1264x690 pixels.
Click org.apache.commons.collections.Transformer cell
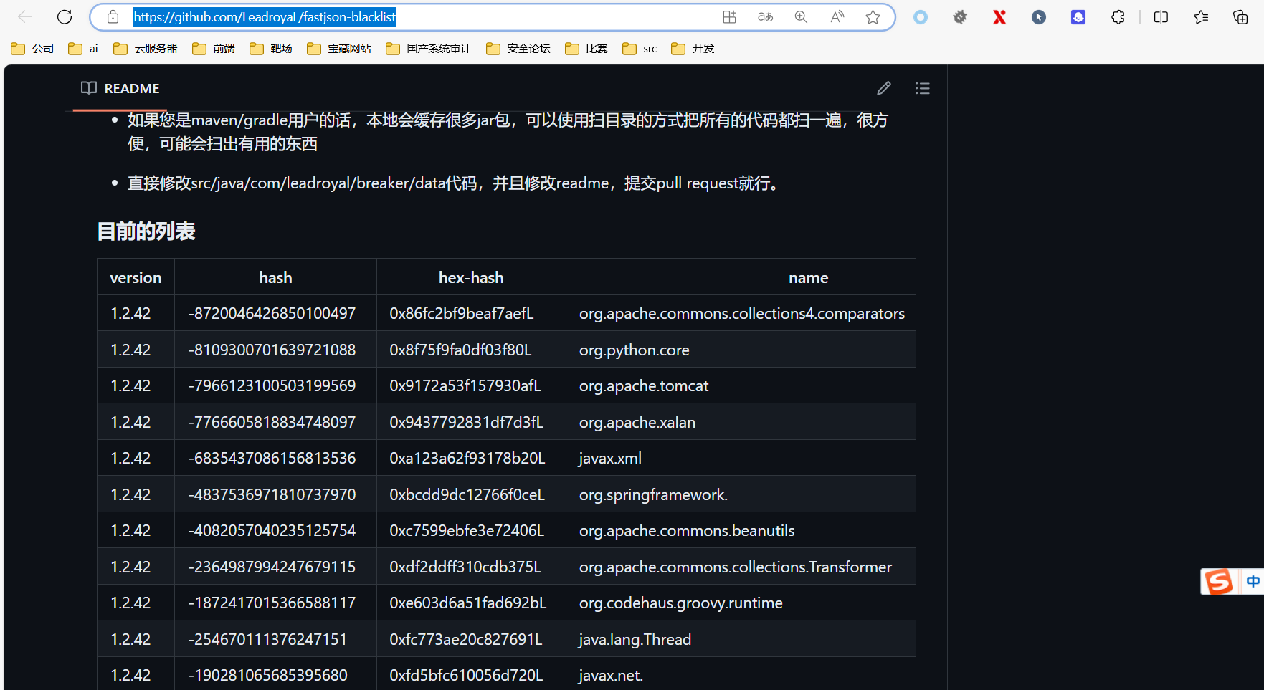point(741,567)
